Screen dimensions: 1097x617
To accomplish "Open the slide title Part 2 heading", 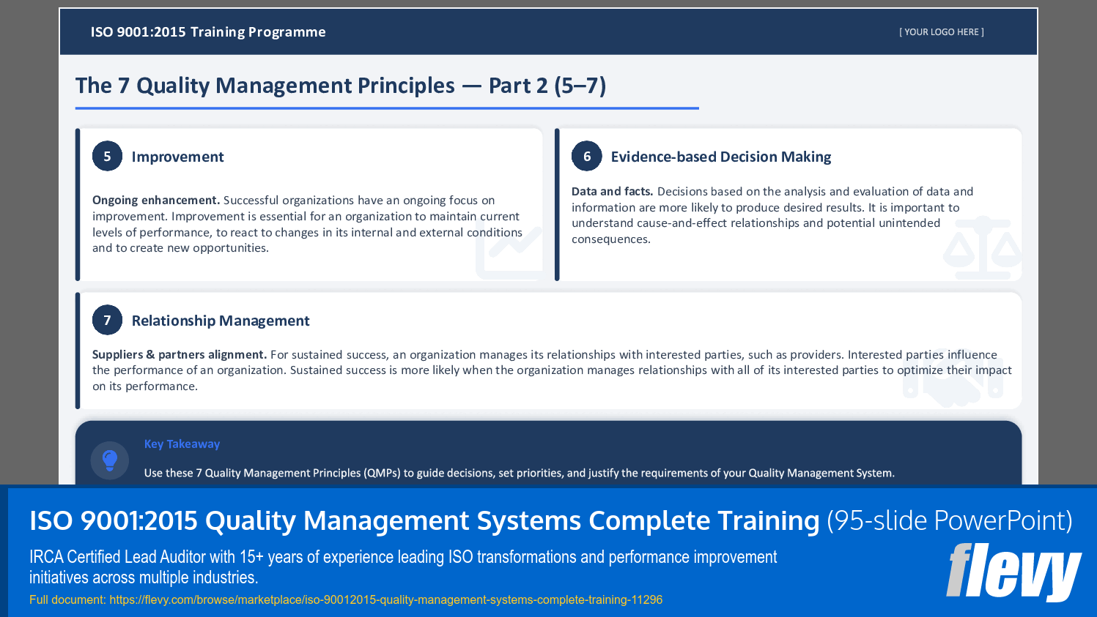I will tap(341, 86).
